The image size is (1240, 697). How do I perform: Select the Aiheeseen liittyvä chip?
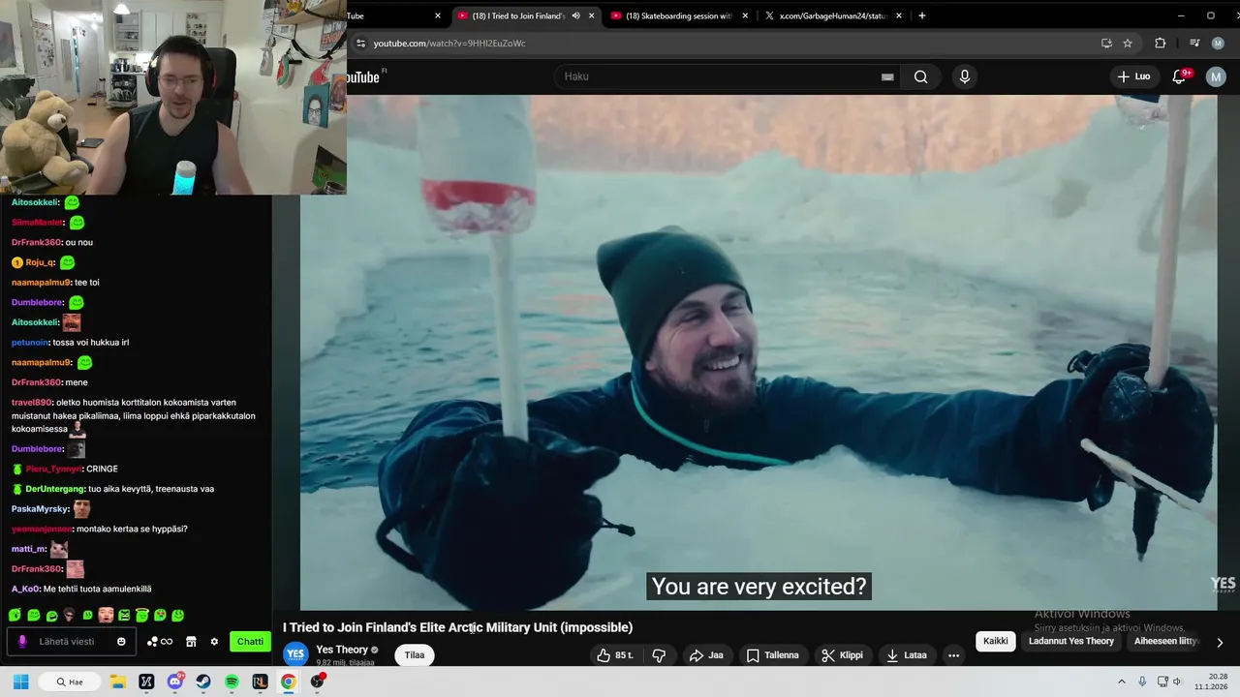(1166, 641)
